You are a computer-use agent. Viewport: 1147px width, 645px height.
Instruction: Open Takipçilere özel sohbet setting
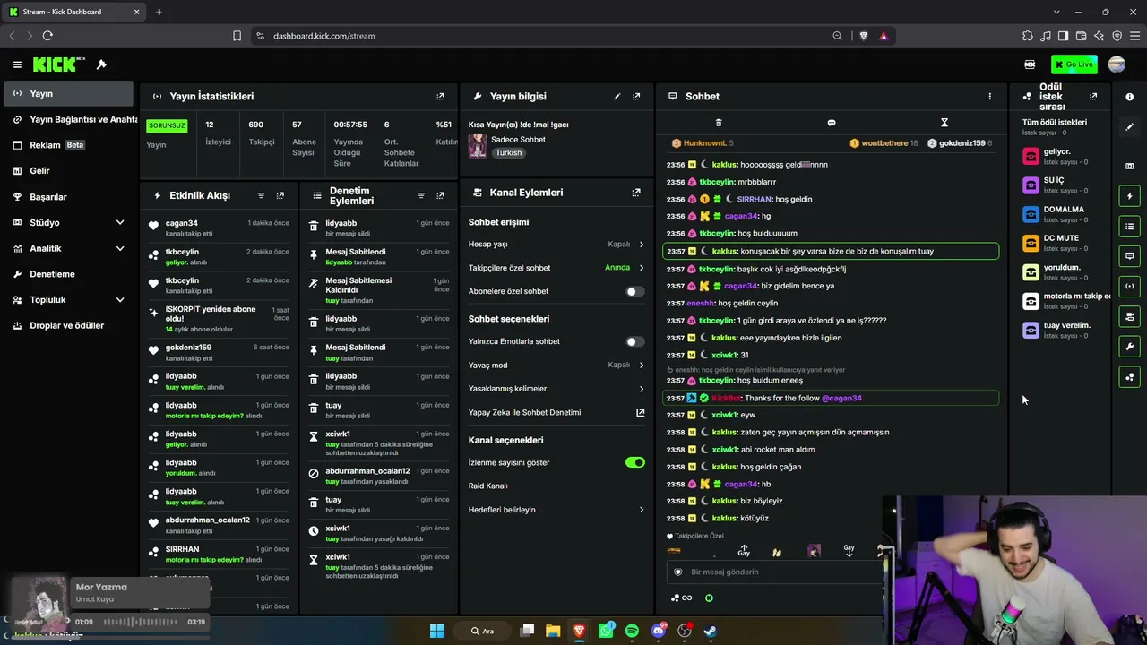tap(556, 268)
